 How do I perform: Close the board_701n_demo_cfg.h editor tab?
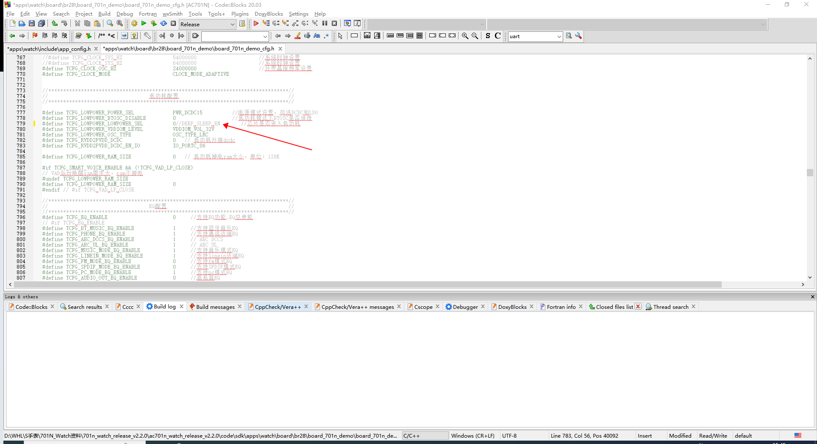click(280, 49)
